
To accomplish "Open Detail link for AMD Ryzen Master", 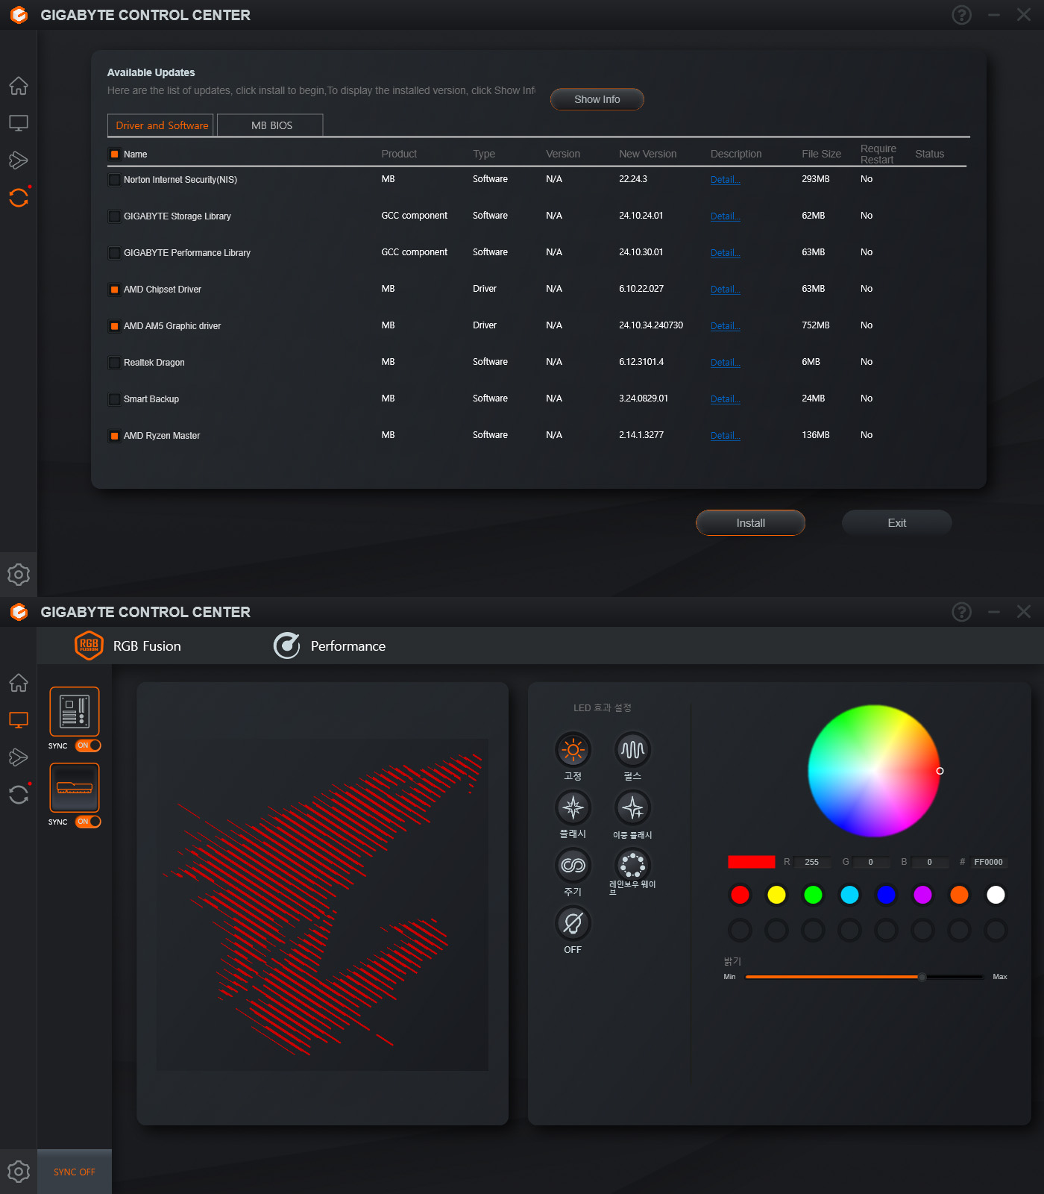I will [725, 436].
